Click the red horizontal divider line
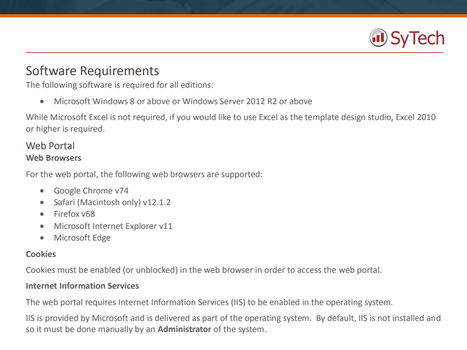The height and width of the screenshot is (350, 467). [235, 53]
